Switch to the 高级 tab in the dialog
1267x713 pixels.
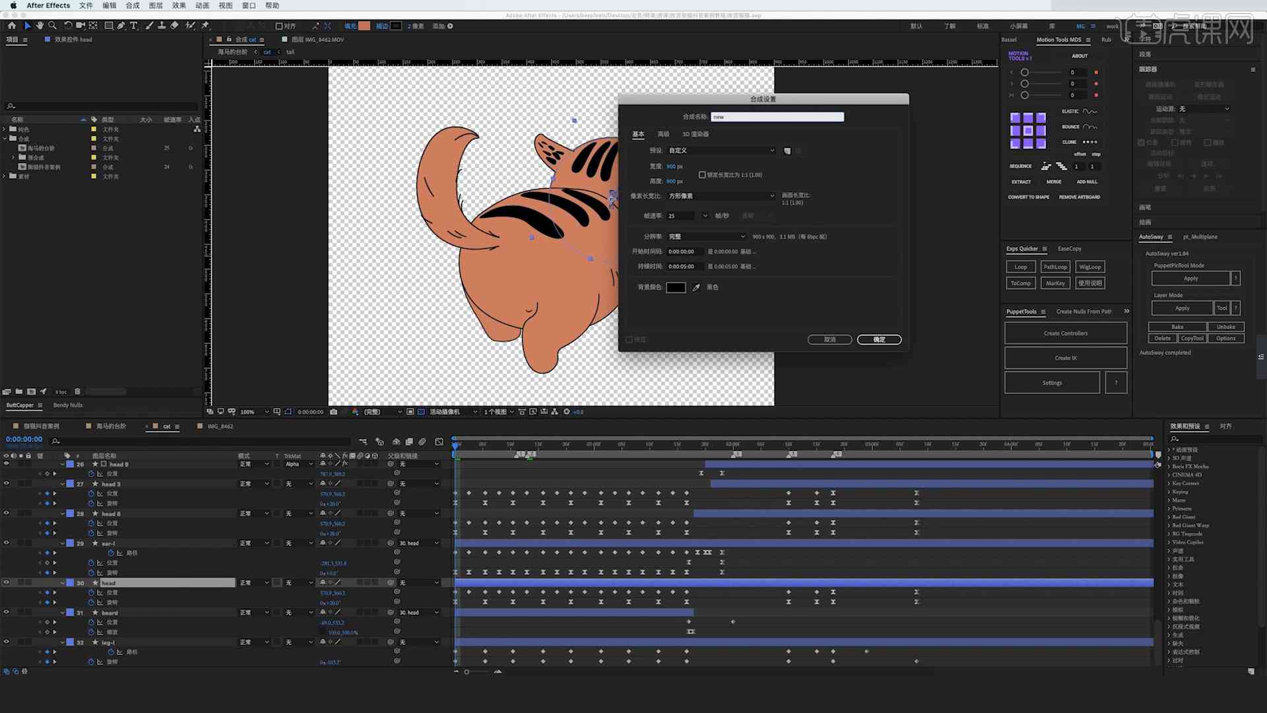coord(663,134)
